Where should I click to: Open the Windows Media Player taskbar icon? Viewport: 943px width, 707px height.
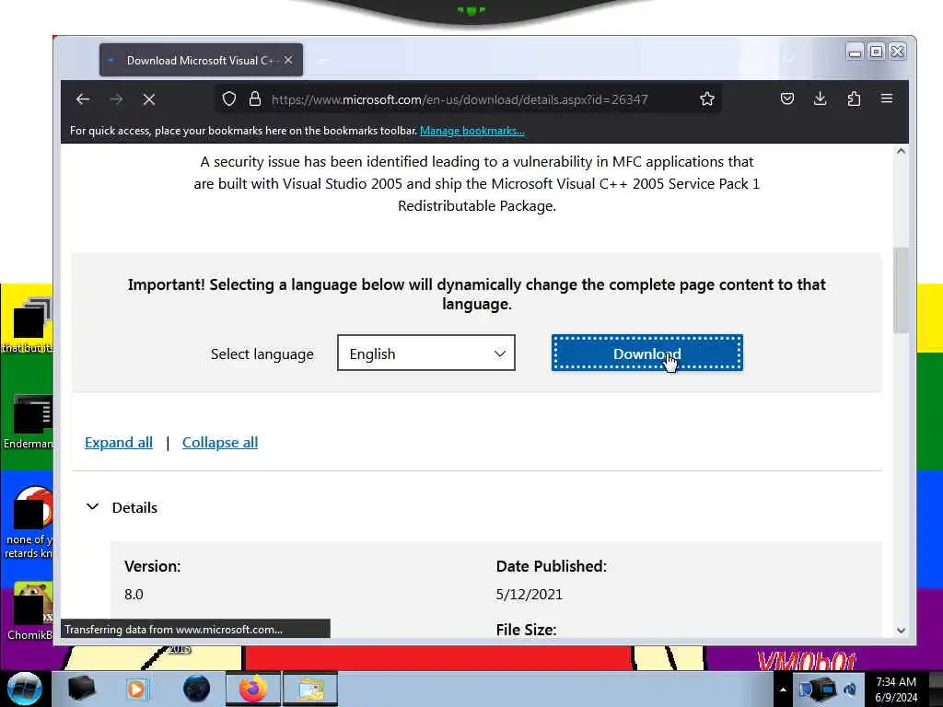(137, 689)
